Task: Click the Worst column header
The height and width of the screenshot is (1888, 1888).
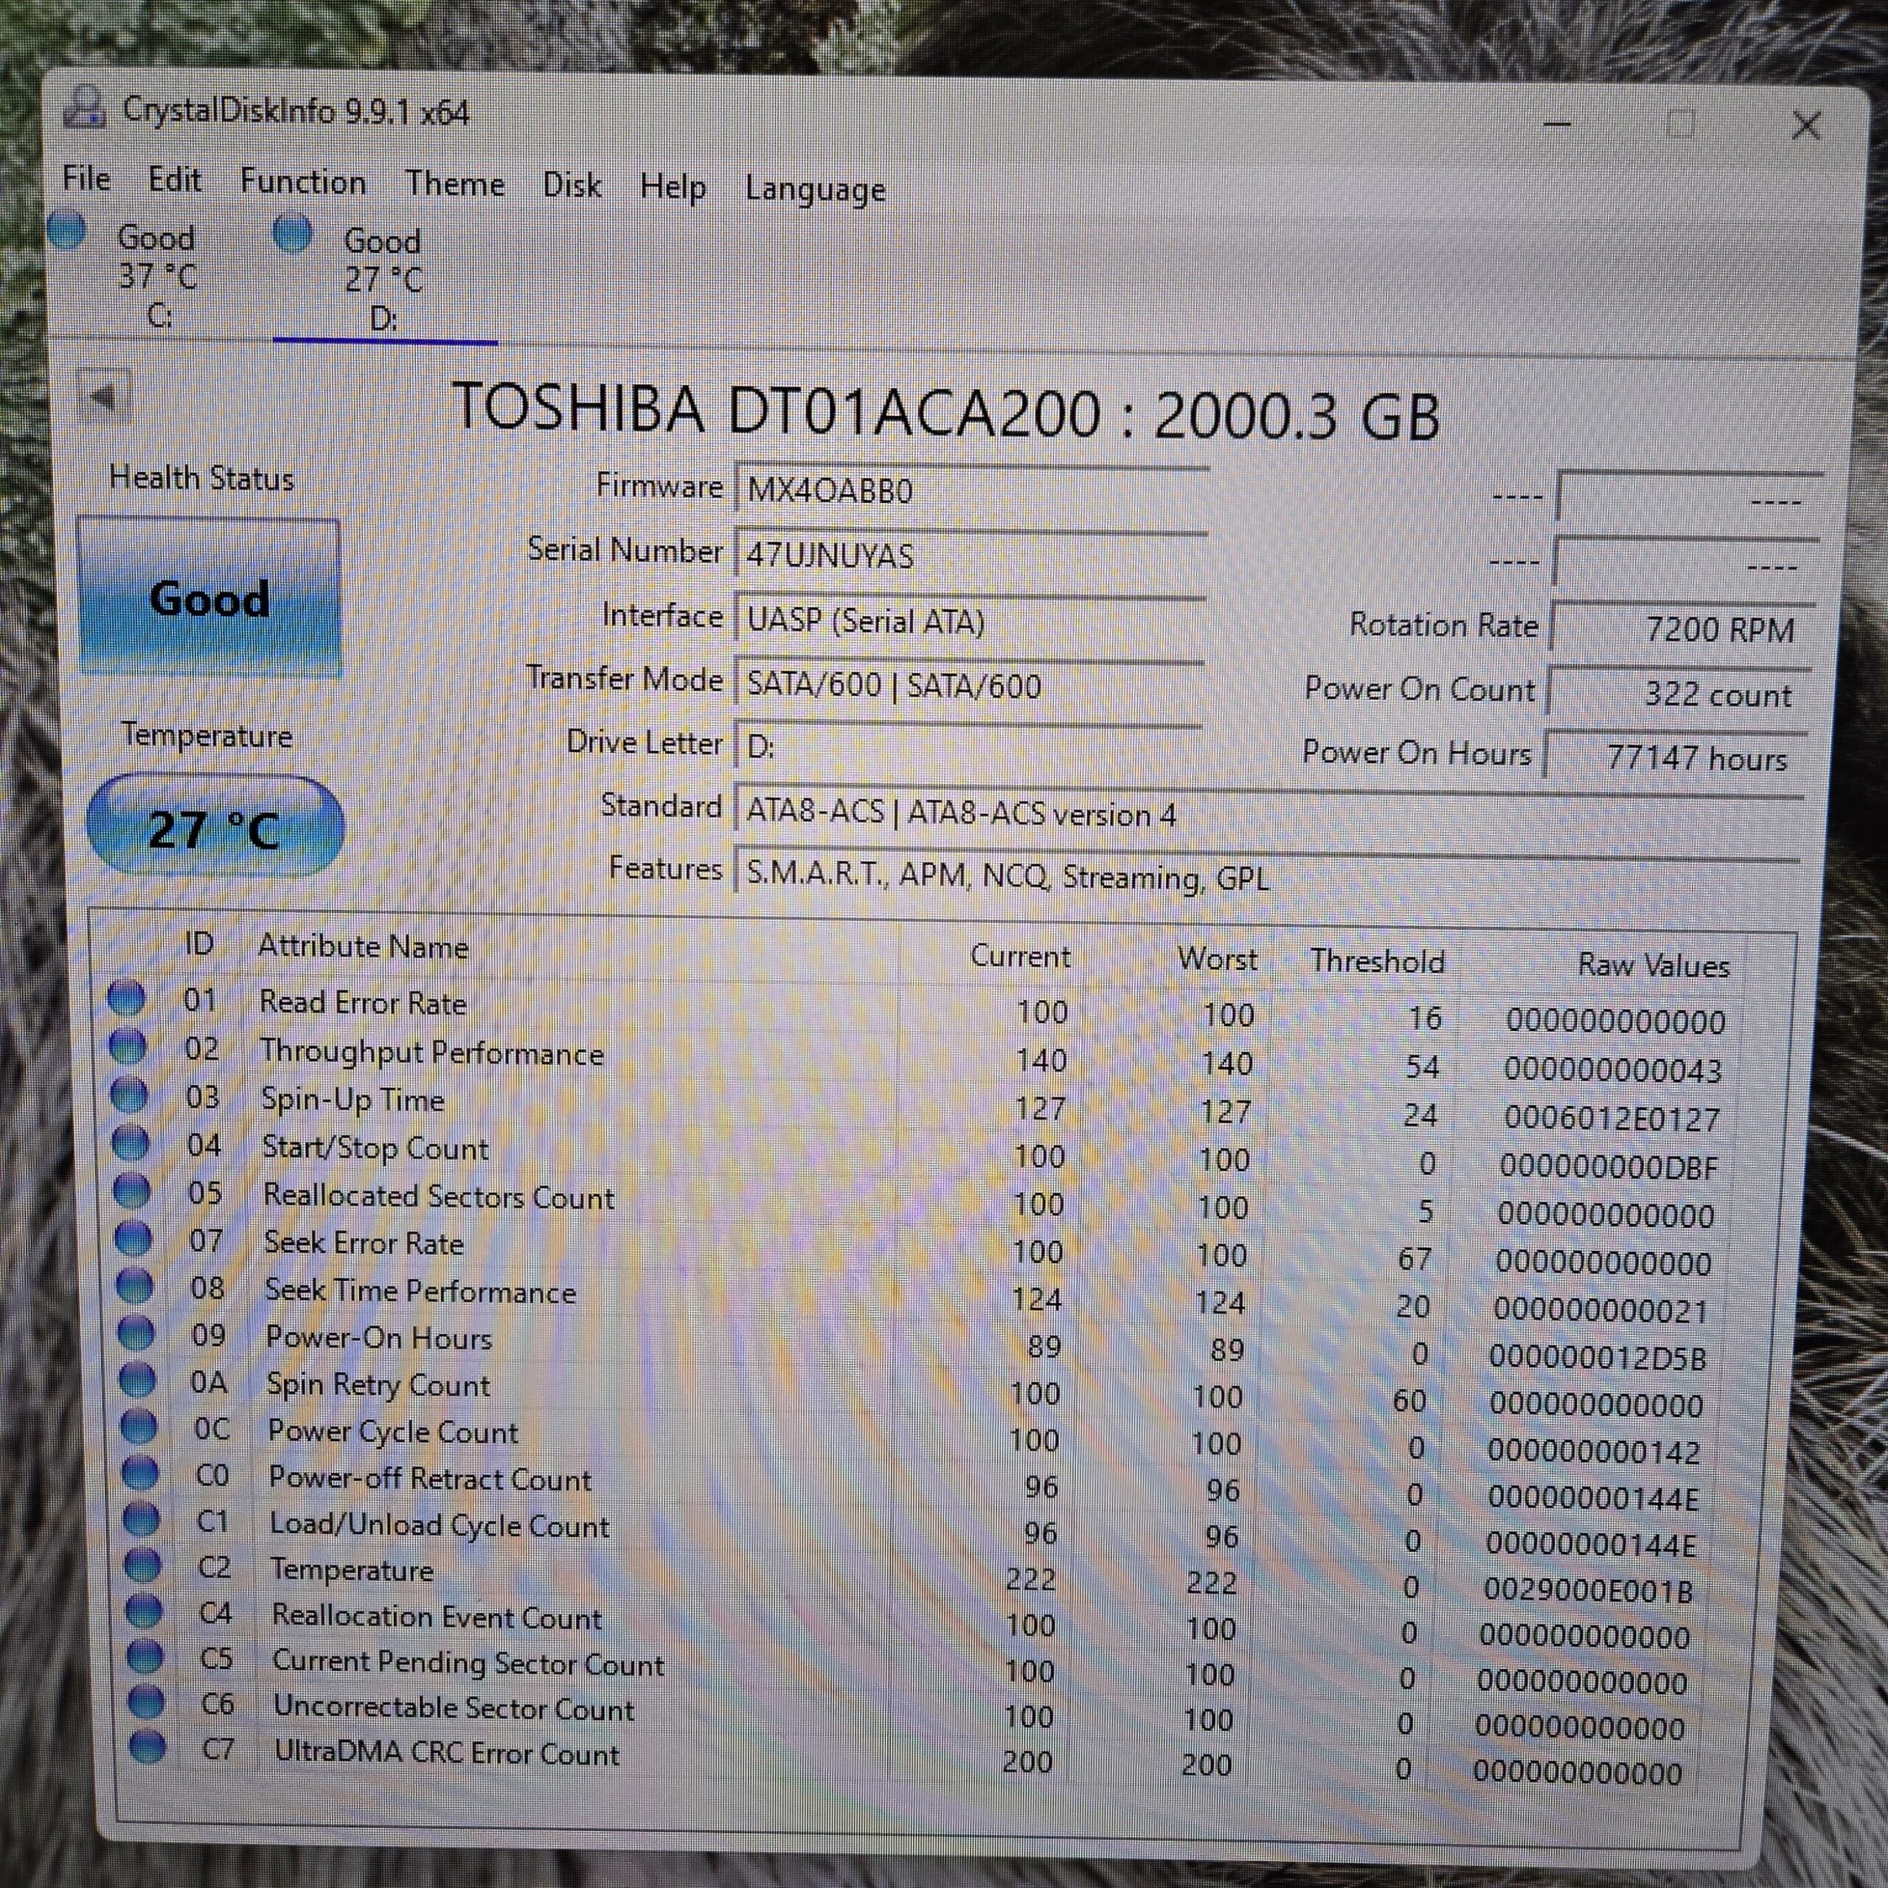Action: pyautogui.click(x=1217, y=959)
